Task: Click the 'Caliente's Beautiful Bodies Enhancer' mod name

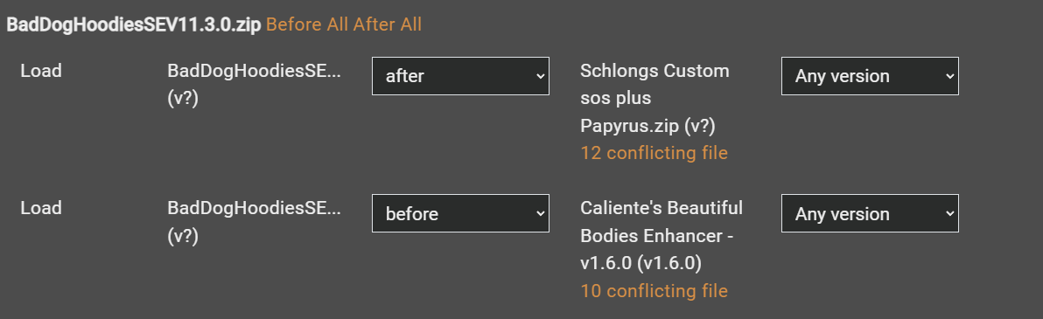Action: pyautogui.click(x=661, y=222)
